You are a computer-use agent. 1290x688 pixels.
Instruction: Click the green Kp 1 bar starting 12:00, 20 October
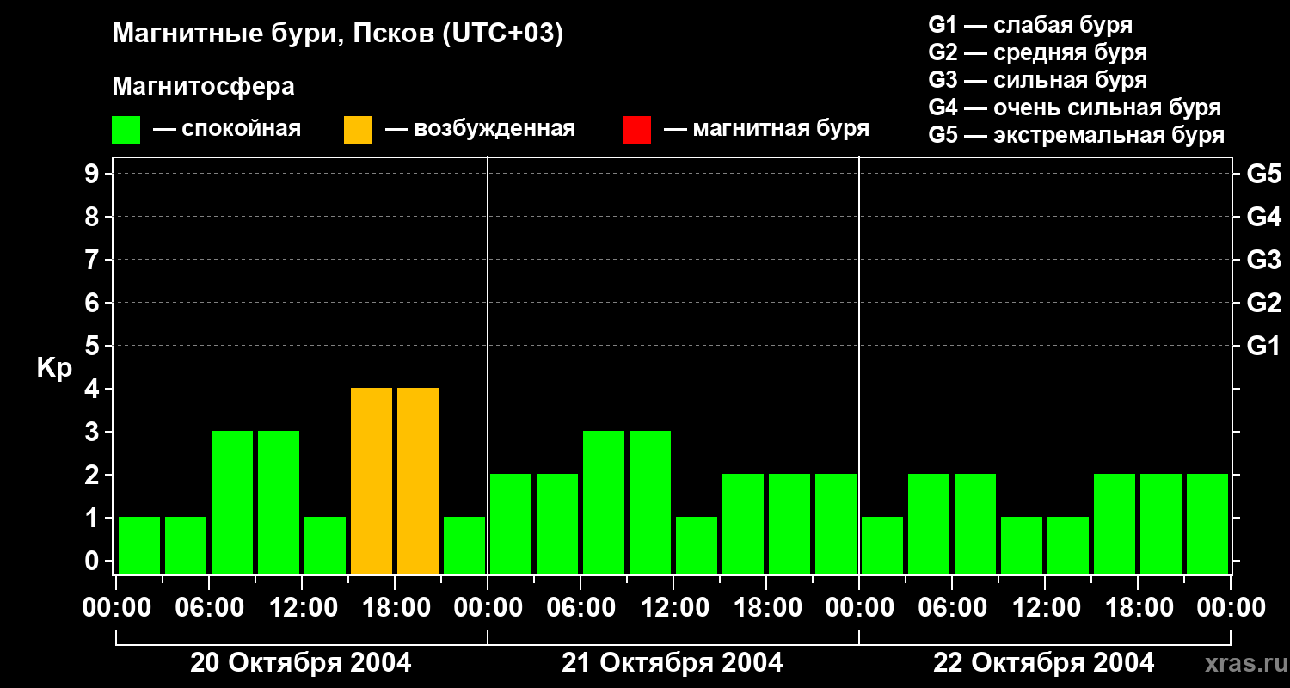click(325, 545)
